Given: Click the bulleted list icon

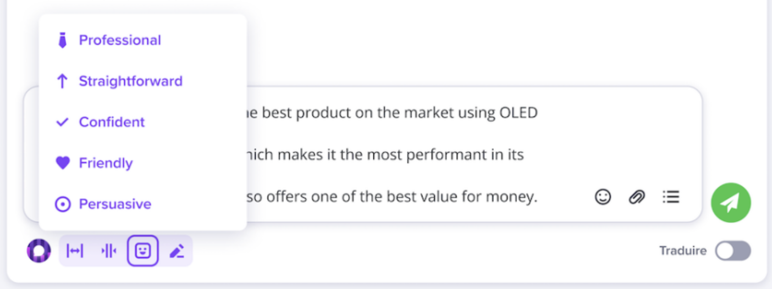Looking at the screenshot, I should coord(671,197).
